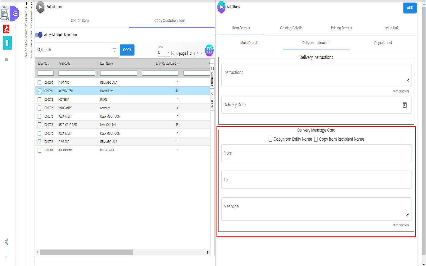
Task: Switch to the Costing Details tab
Action: [291, 28]
